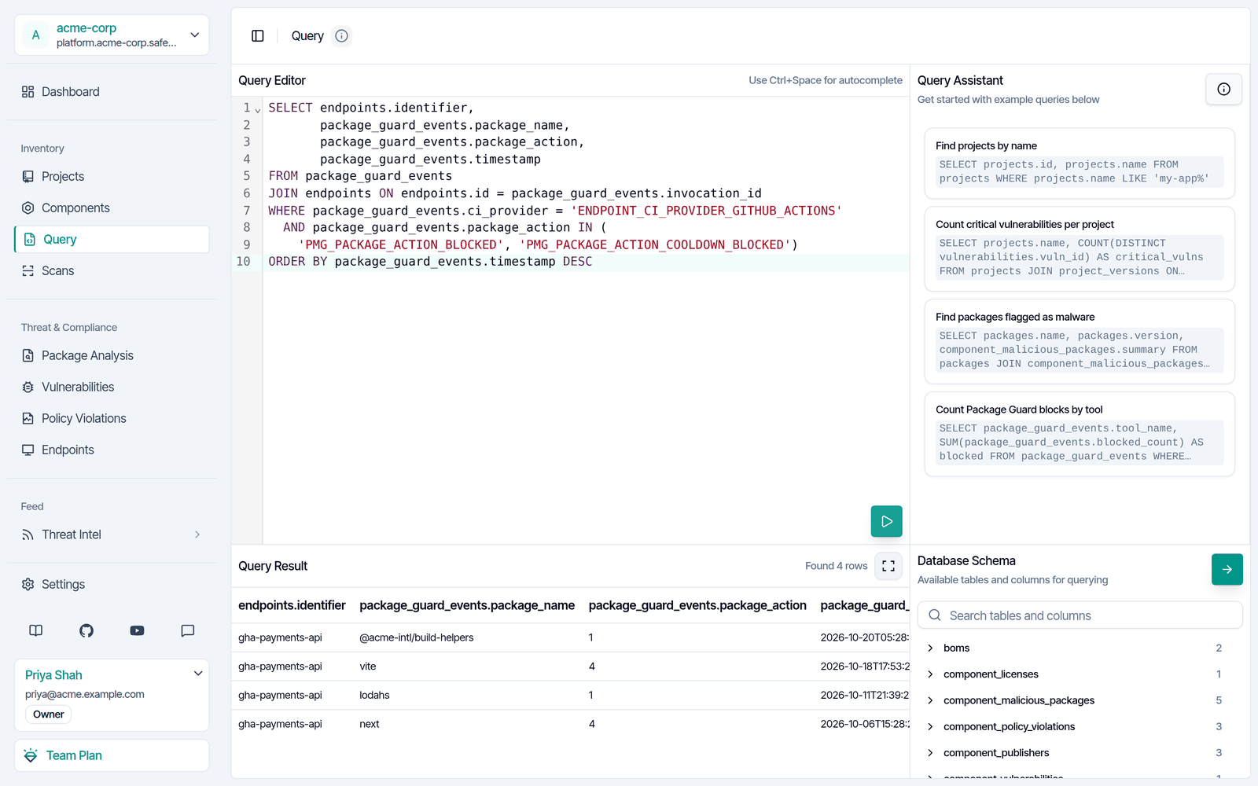Use the Find projects by name example
Screen dimensions: 1258x786
point(1080,163)
